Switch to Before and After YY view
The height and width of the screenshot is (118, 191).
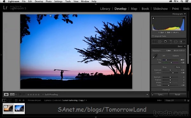tap(12, 94)
